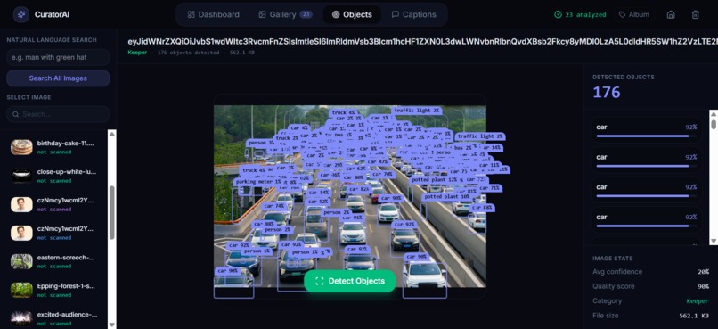Click the Album tag button

(x=634, y=14)
